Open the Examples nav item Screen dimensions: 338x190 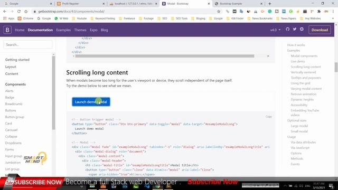click(x=63, y=30)
